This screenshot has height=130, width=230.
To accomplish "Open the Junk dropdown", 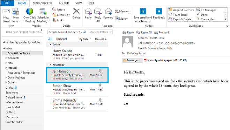I will [x=59, y=20].
